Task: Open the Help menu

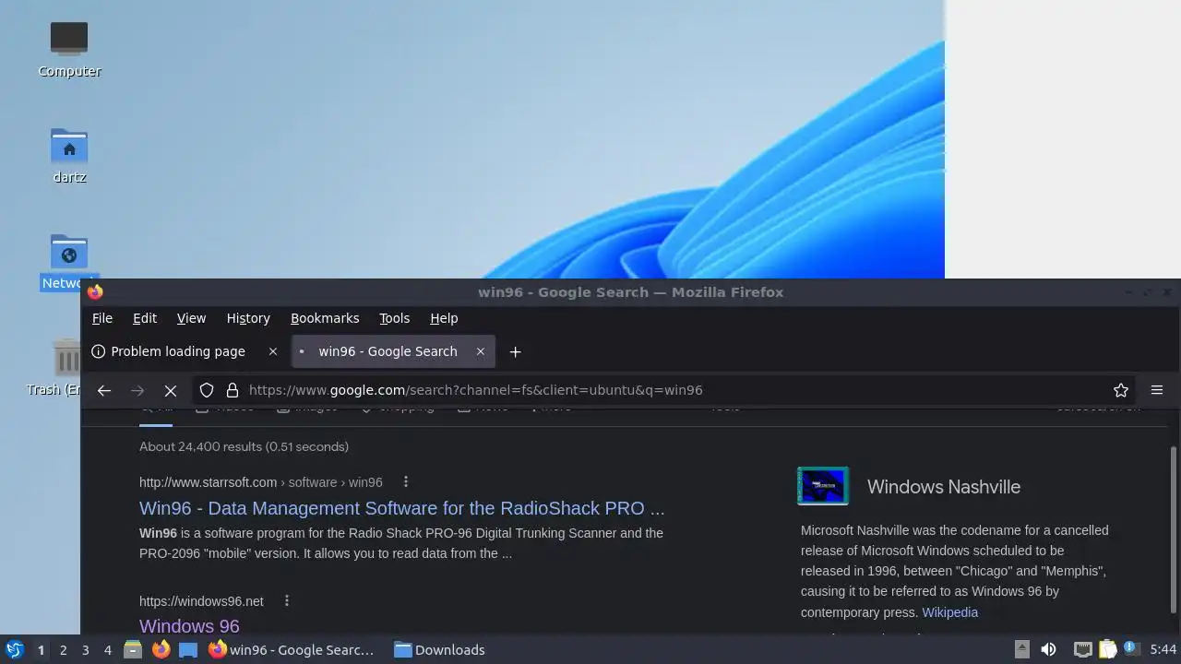Action: [x=444, y=318]
